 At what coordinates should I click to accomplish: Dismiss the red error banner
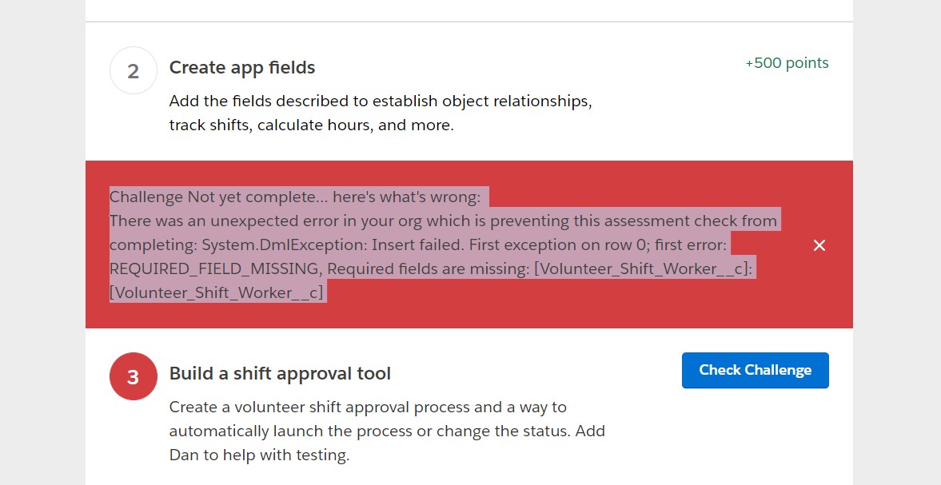pos(819,245)
